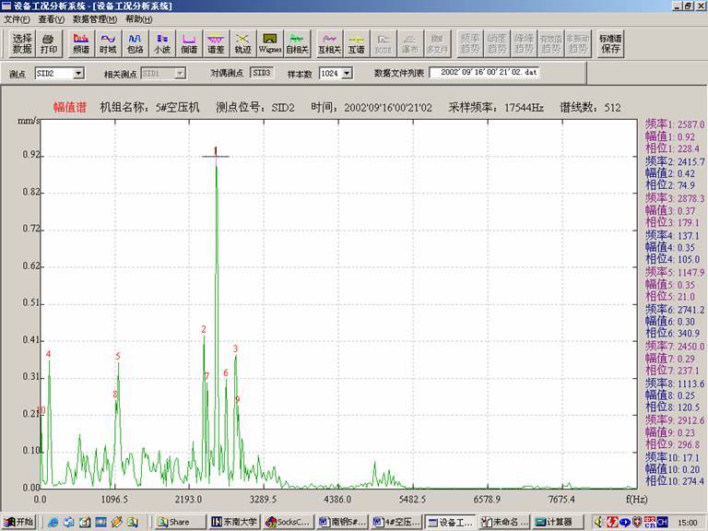Expand the 样本数 1024 dropdown

pos(347,73)
